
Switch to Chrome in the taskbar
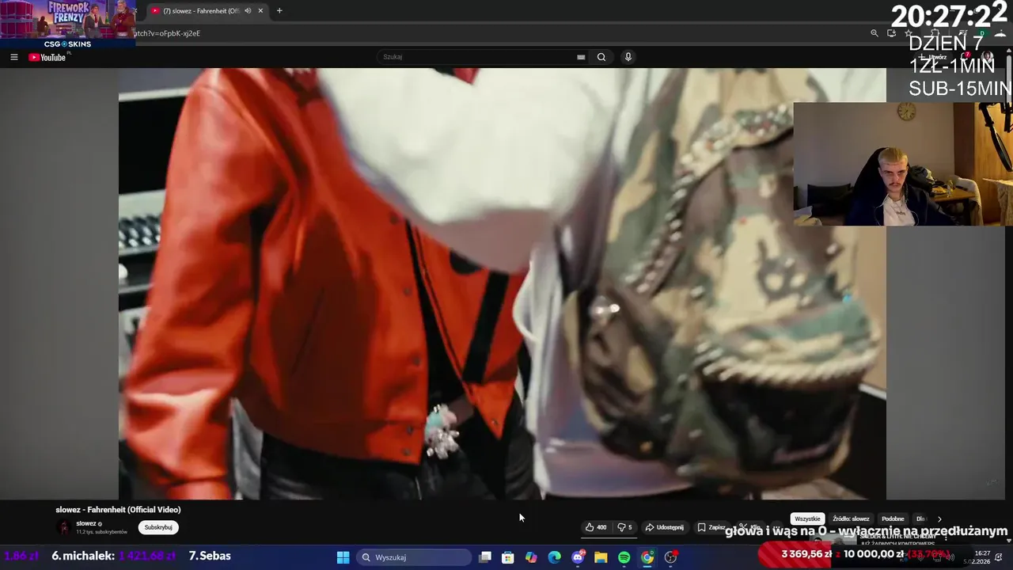pos(647,557)
